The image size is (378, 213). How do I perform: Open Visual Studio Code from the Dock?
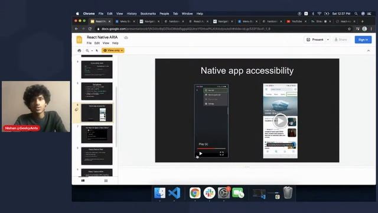pos(174,193)
